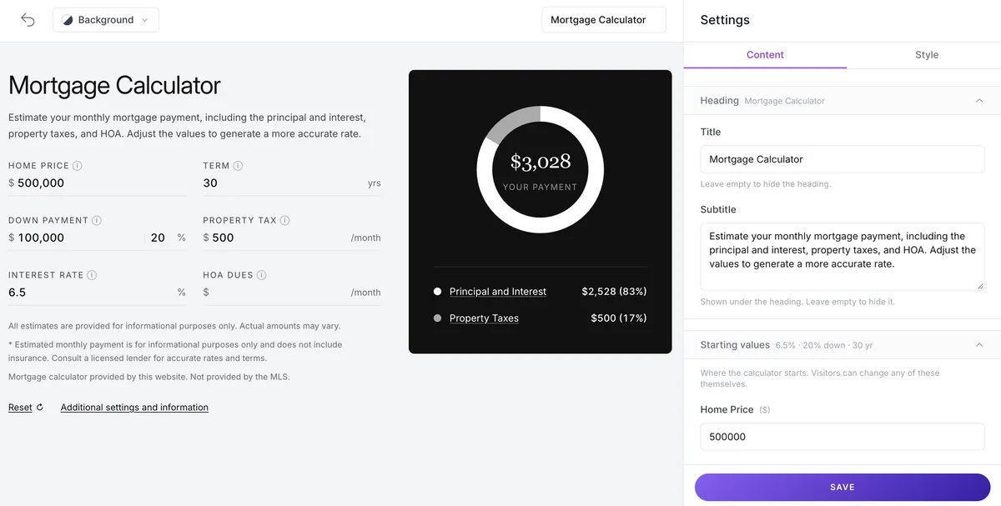Click the half-circle Background icon
The width and height of the screenshot is (1001, 506).
[x=67, y=20]
